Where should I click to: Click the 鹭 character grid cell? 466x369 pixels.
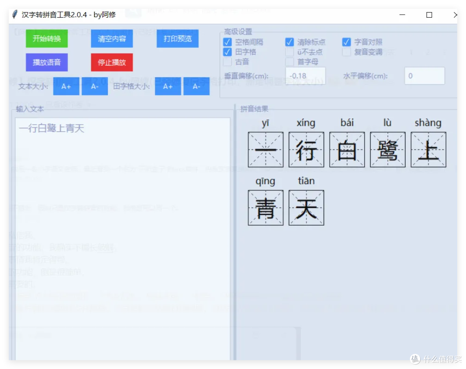(387, 150)
